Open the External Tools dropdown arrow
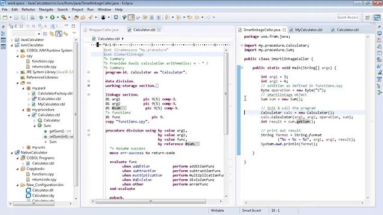The width and height of the screenshot is (383, 215). [69, 17]
